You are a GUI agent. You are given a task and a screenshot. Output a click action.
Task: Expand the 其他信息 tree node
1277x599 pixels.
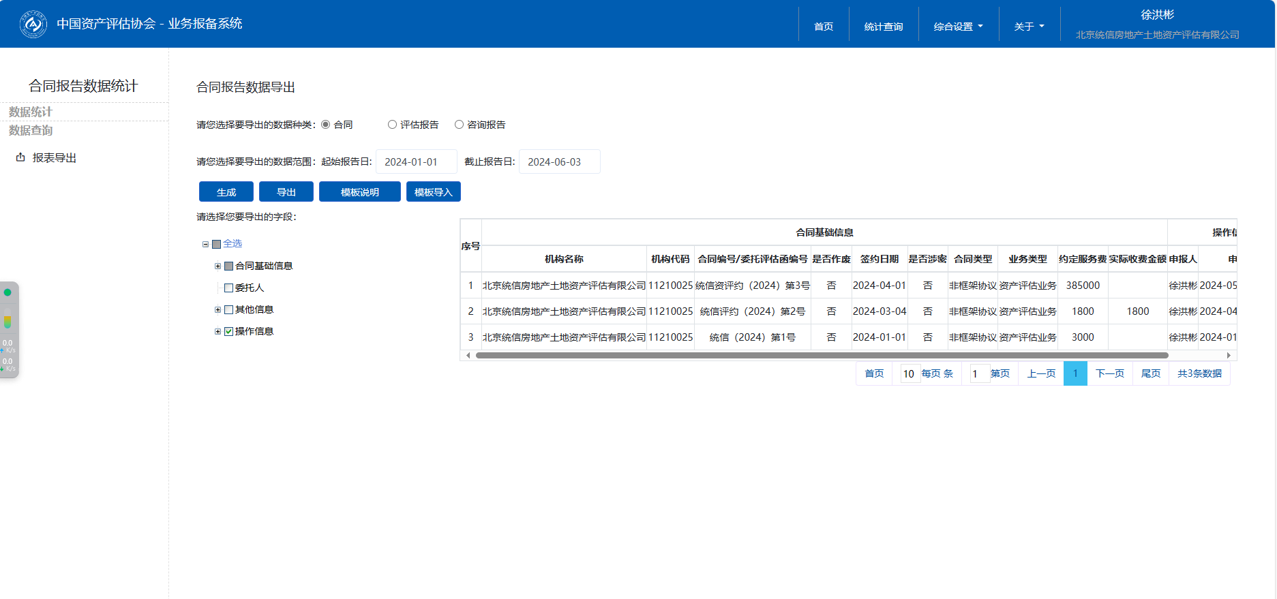217,309
